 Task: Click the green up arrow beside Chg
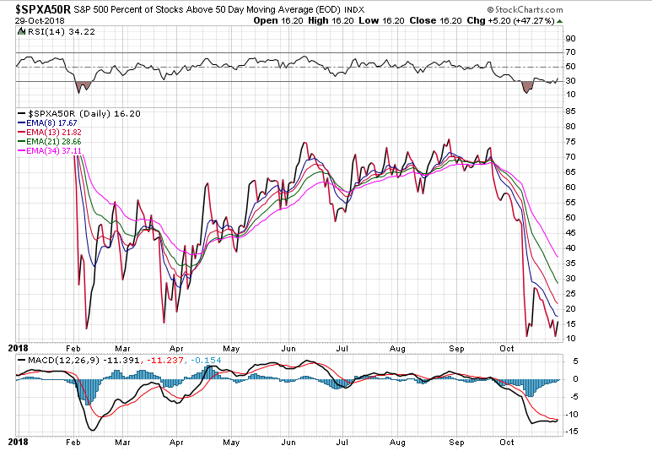(563, 19)
